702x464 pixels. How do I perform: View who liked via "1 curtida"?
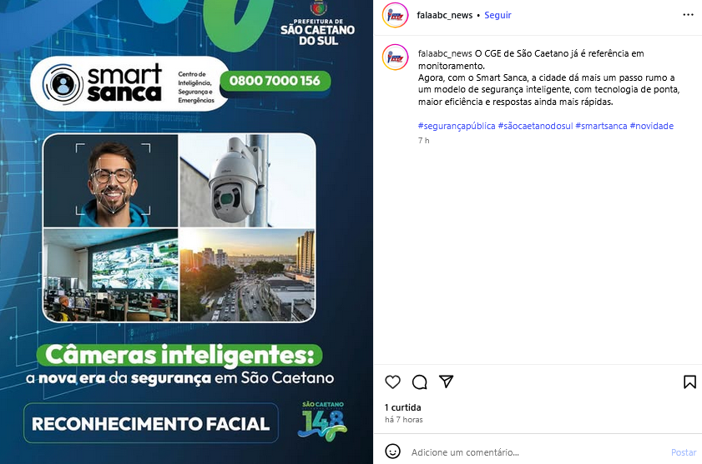403,407
